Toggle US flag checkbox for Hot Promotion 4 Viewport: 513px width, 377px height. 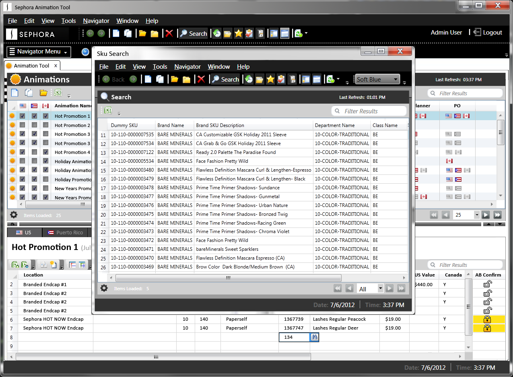click(23, 152)
